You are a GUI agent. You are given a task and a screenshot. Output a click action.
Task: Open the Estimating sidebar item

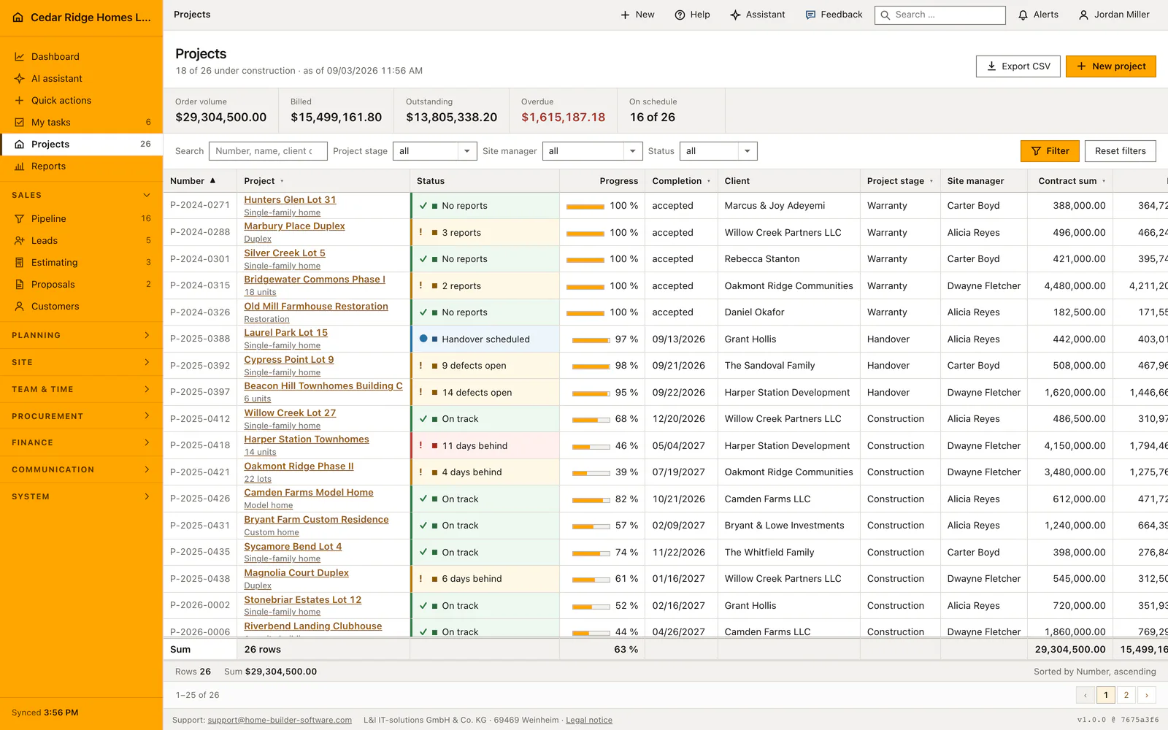(x=81, y=262)
